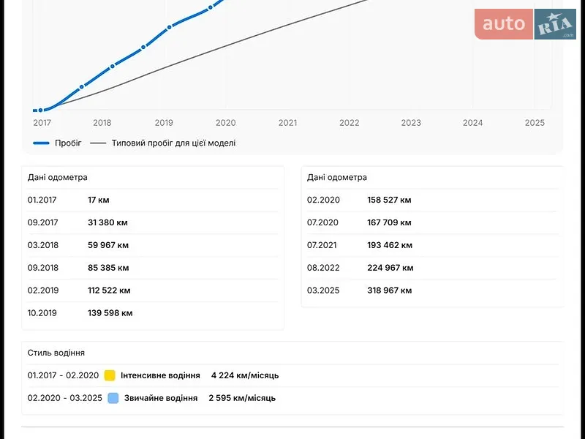Click blue normal driving color square

coord(113,398)
